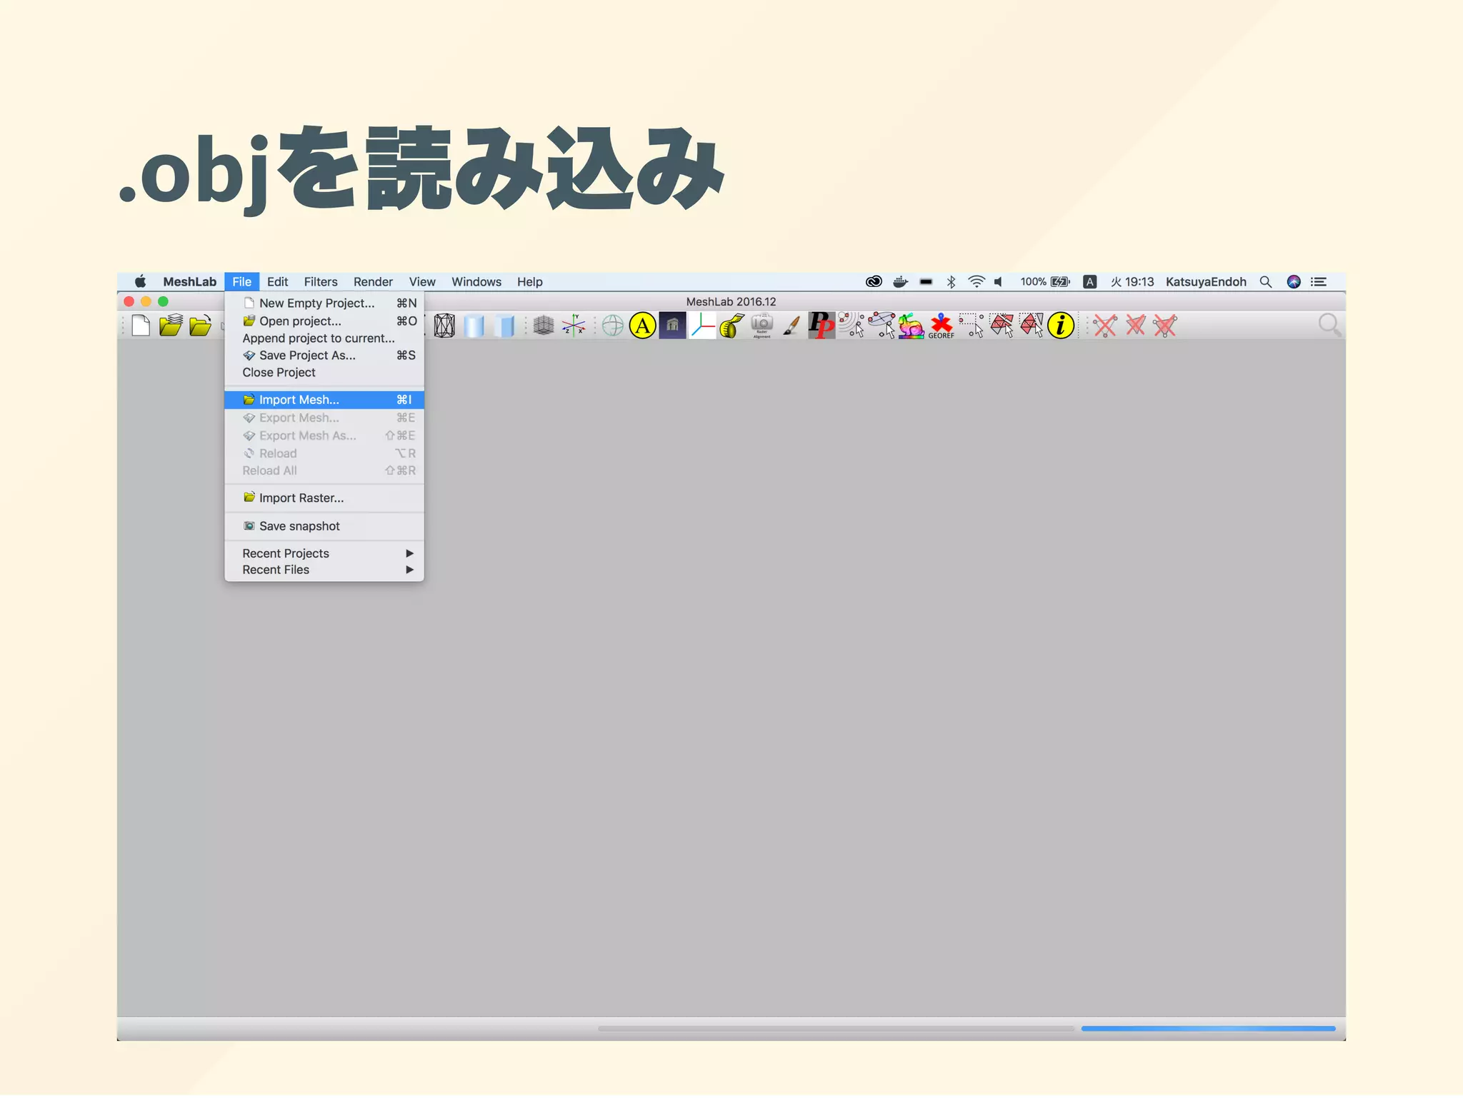The width and height of the screenshot is (1463, 1098).
Task: Choose Import Raster... menu entry
Action: (x=324, y=498)
